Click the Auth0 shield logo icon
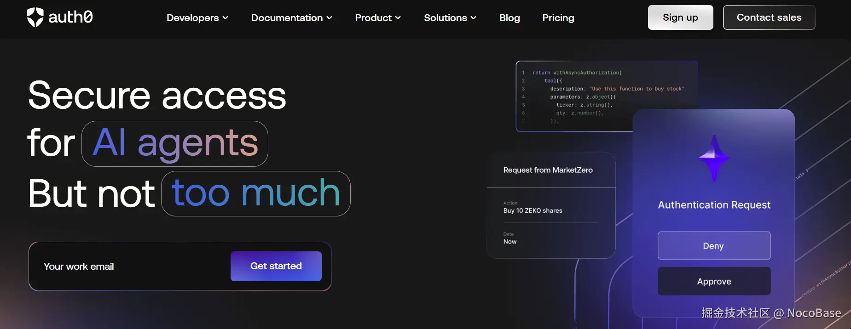Viewport: 851px width, 329px height. [x=35, y=17]
